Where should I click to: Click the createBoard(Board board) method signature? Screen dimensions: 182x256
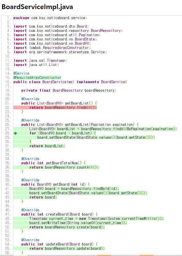(x=60, y=214)
